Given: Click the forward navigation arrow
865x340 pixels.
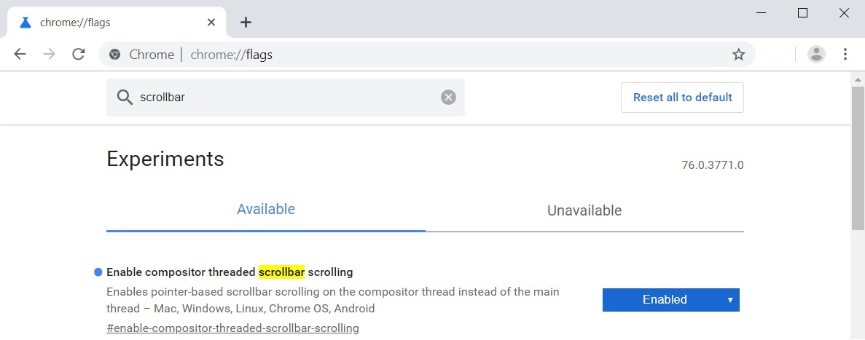Looking at the screenshot, I should pyautogui.click(x=50, y=55).
